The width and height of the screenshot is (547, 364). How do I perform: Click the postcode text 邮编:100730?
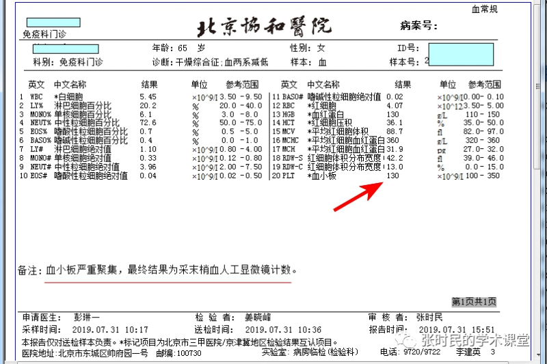tap(178, 353)
